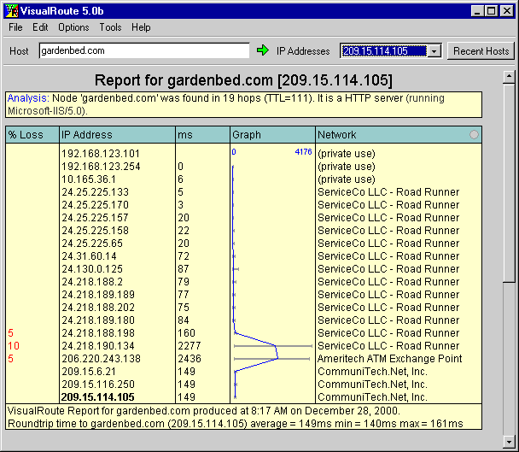Click the % Loss column header
Image resolution: width=519 pixels, height=452 pixels.
[32, 134]
